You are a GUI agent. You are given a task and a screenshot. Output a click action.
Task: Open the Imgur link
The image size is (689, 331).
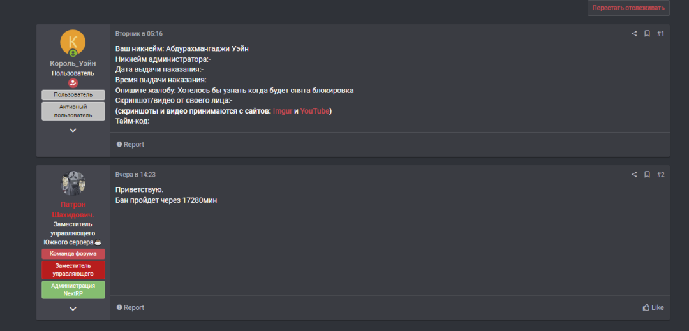tap(283, 111)
